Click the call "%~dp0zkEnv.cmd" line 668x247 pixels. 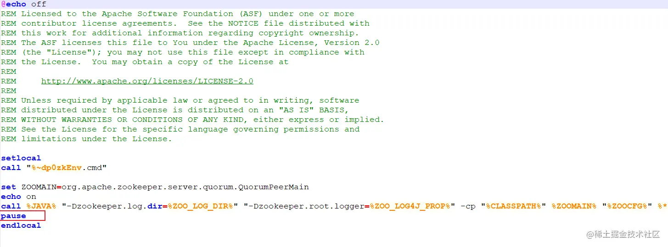54,168
